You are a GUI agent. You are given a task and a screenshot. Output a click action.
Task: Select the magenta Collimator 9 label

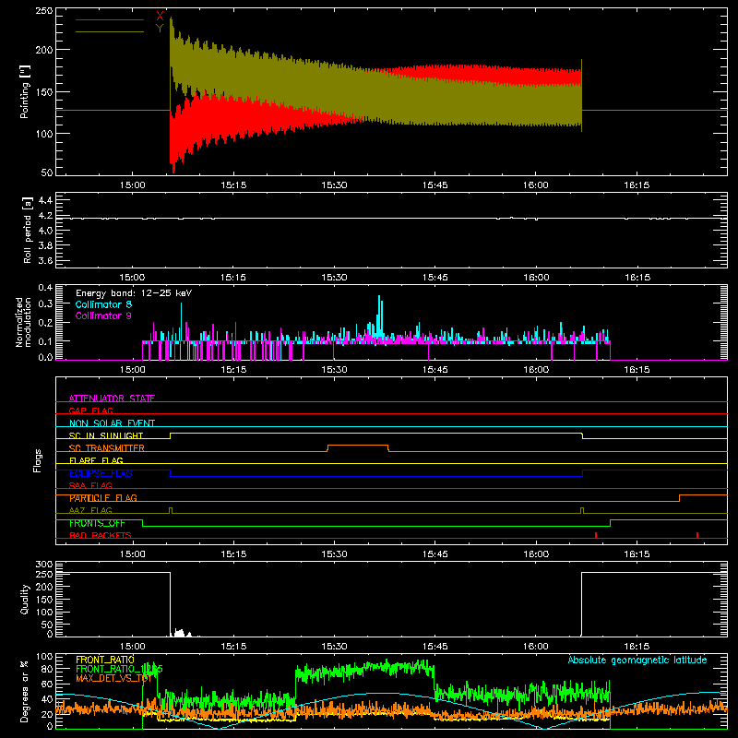coord(103,315)
